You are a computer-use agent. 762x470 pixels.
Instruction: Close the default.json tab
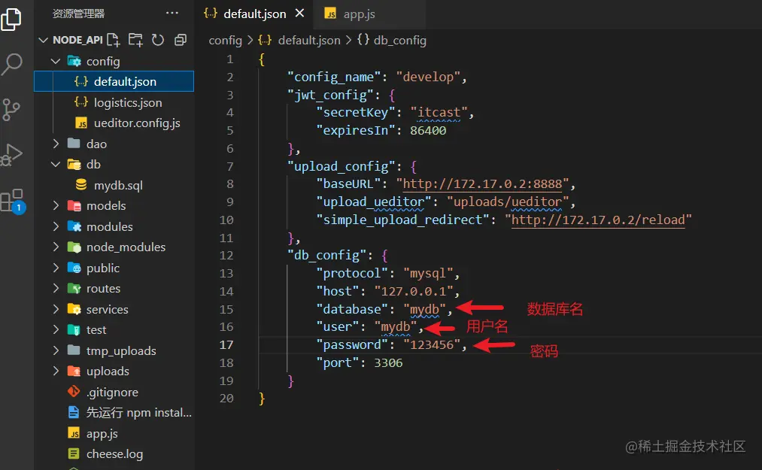300,13
